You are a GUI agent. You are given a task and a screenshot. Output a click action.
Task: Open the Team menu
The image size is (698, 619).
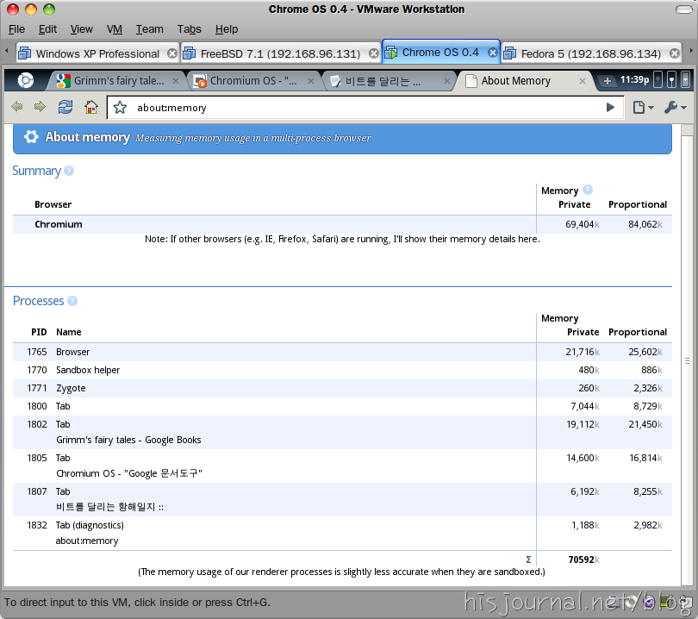(x=150, y=29)
